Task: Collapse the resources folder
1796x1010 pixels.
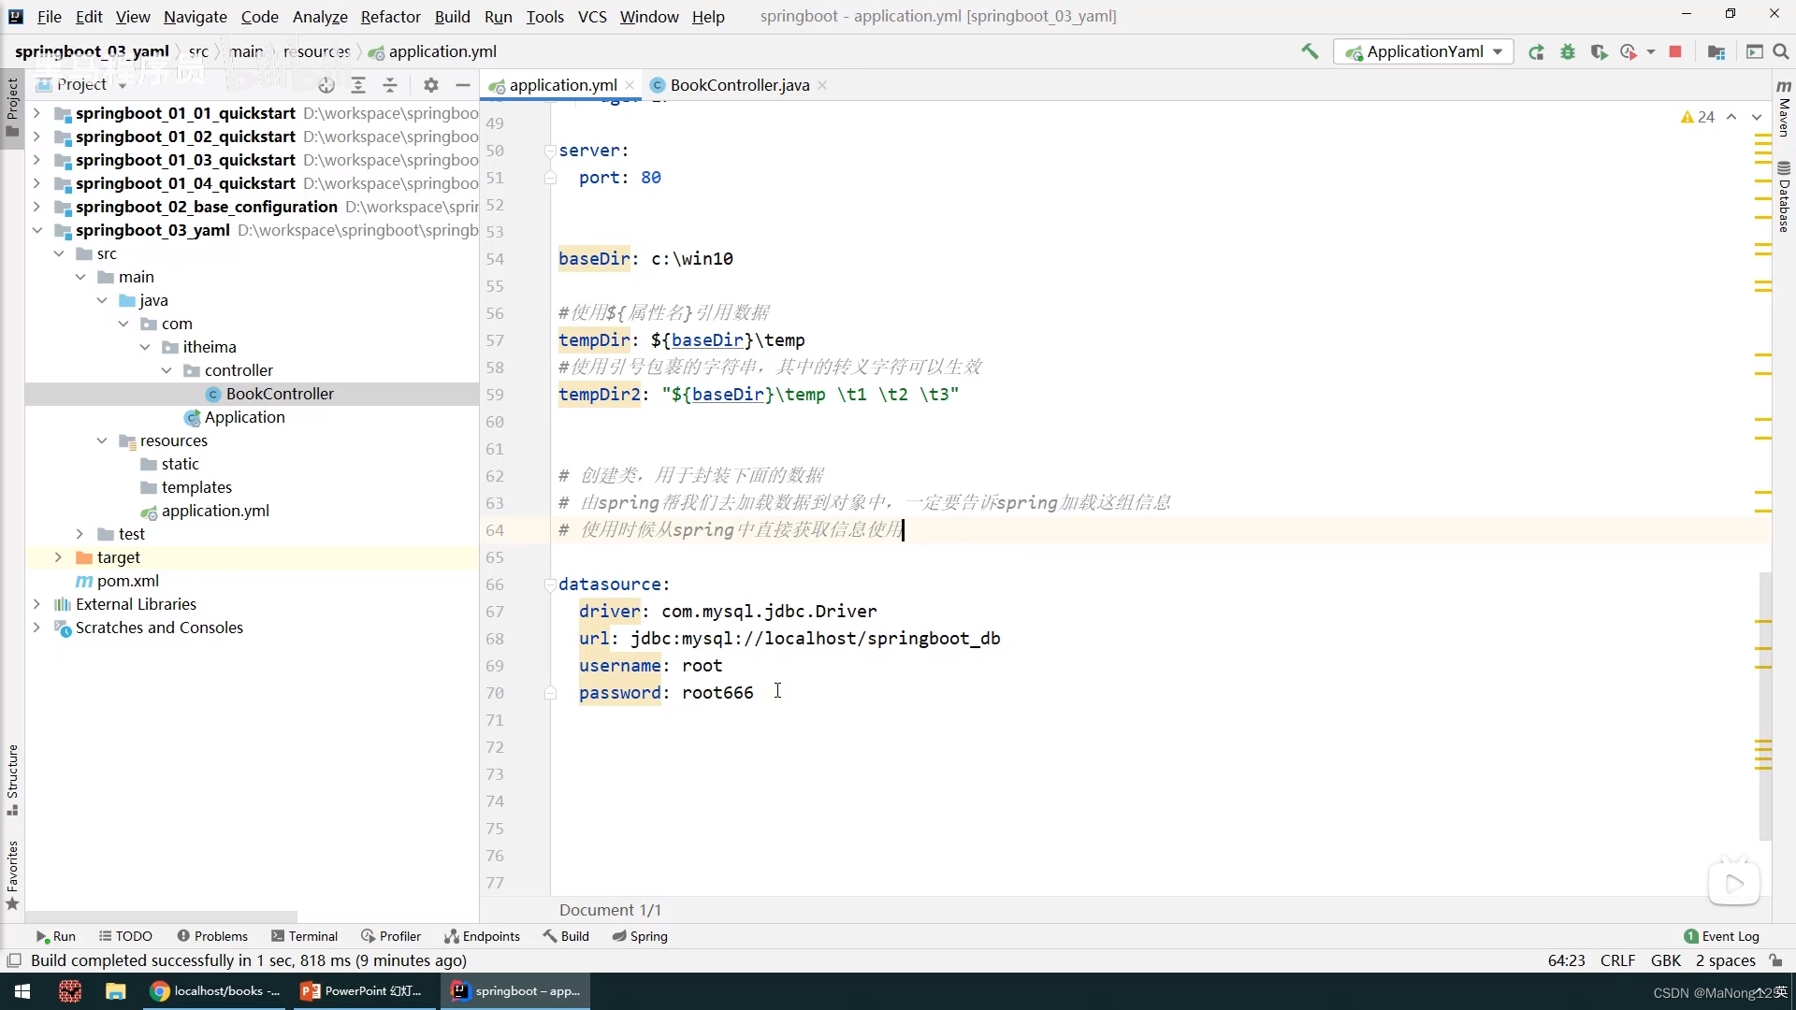Action: click(x=102, y=440)
